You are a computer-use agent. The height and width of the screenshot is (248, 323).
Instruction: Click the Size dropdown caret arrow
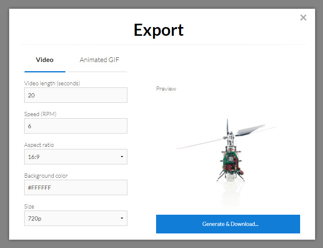click(x=122, y=218)
